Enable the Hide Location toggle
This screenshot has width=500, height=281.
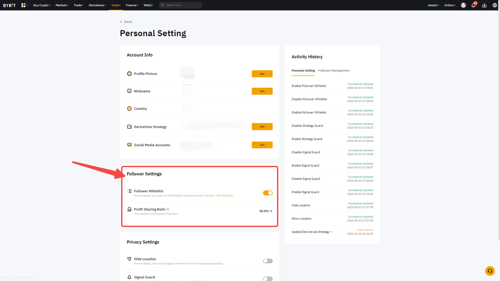tap(268, 261)
